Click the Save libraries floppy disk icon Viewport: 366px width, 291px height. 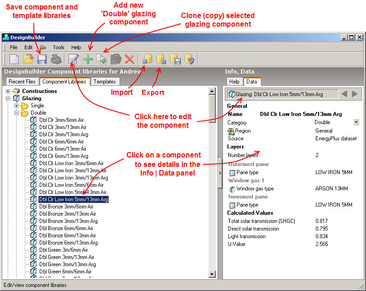(x=42, y=59)
